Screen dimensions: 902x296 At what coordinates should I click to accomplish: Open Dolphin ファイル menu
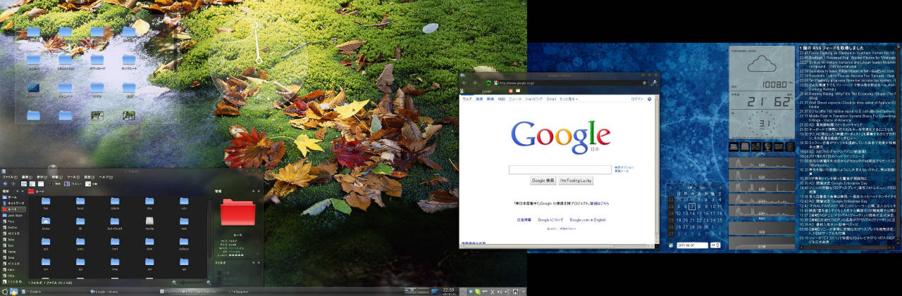tap(10, 176)
